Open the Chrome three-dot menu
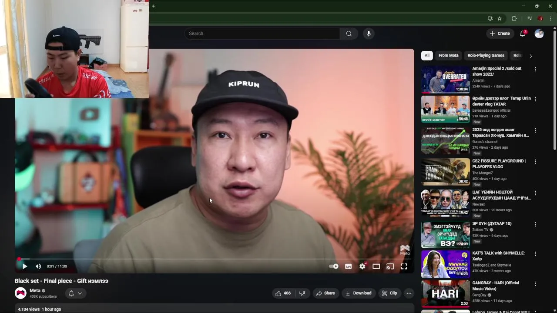This screenshot has width=557, height=313. (x=550, y=19)
